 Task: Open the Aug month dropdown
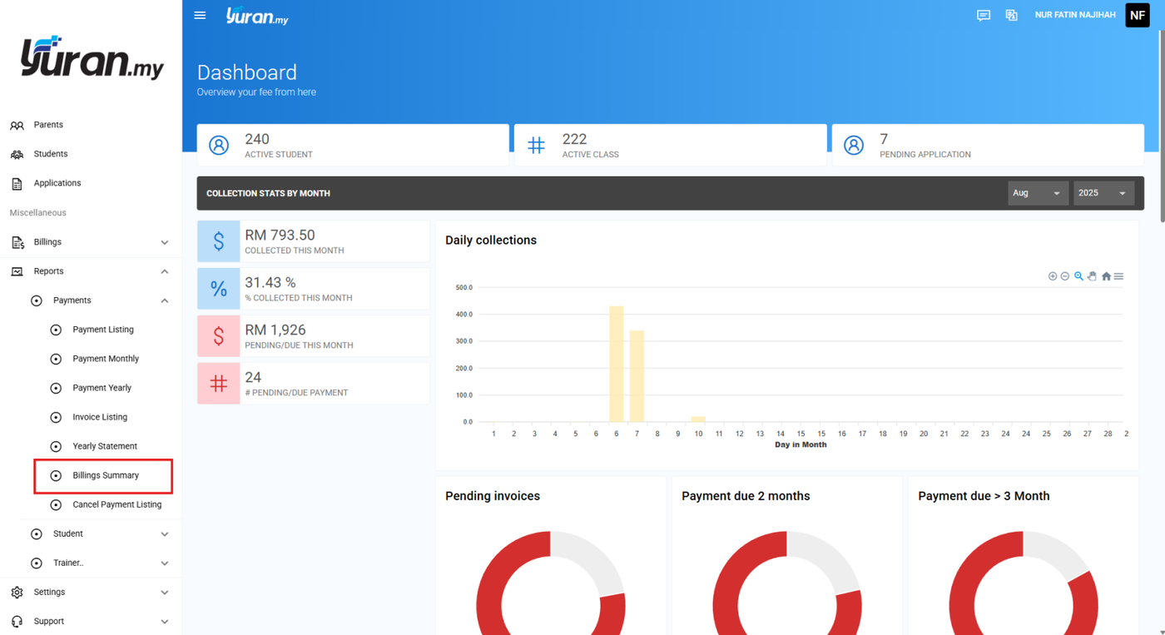point(1038,193)
